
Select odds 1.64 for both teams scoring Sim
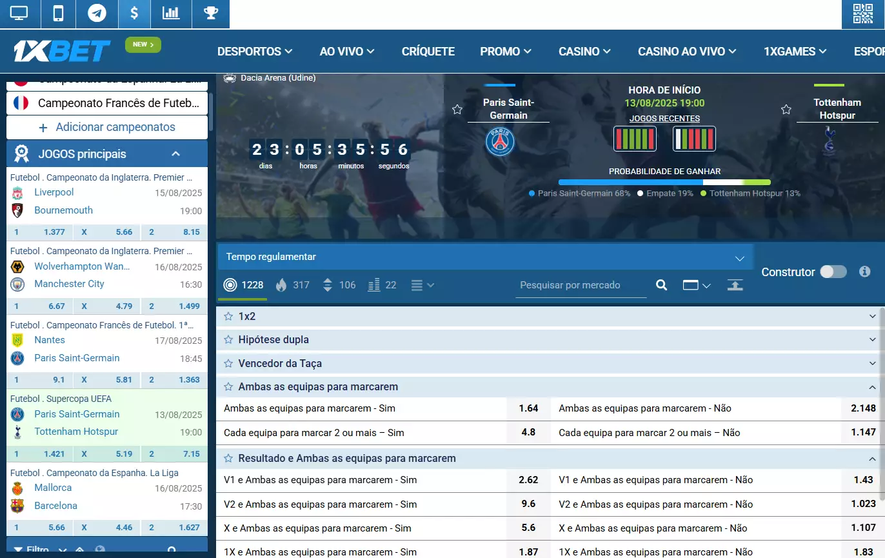pos(528,408)
